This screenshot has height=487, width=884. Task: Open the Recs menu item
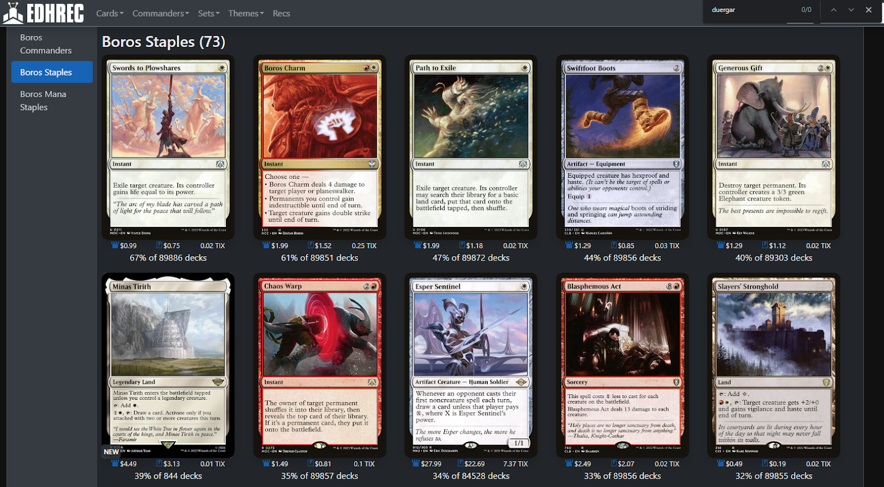[281, 13]
